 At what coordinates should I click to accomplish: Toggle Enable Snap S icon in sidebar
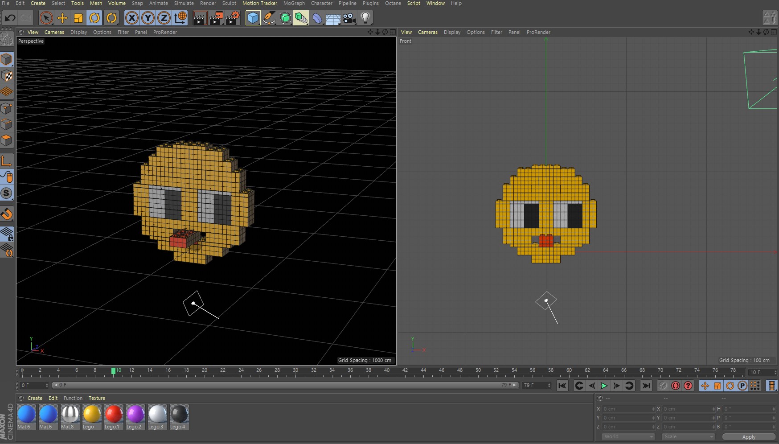pyautogui.click(x=7, y=193)
